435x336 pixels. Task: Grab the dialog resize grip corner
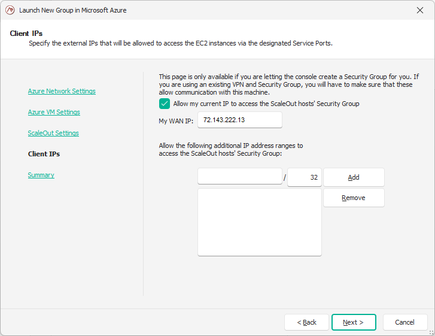tap(431, 332)
